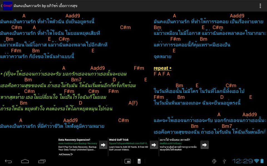Tap the 'F A F A' chord sequence
The height and width of the screenshot is (166, 267).
click(x=162, y=74)
